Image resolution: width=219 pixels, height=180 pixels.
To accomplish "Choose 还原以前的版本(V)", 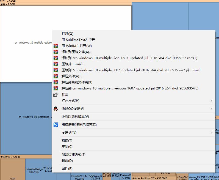I will (x=133, y=117).
